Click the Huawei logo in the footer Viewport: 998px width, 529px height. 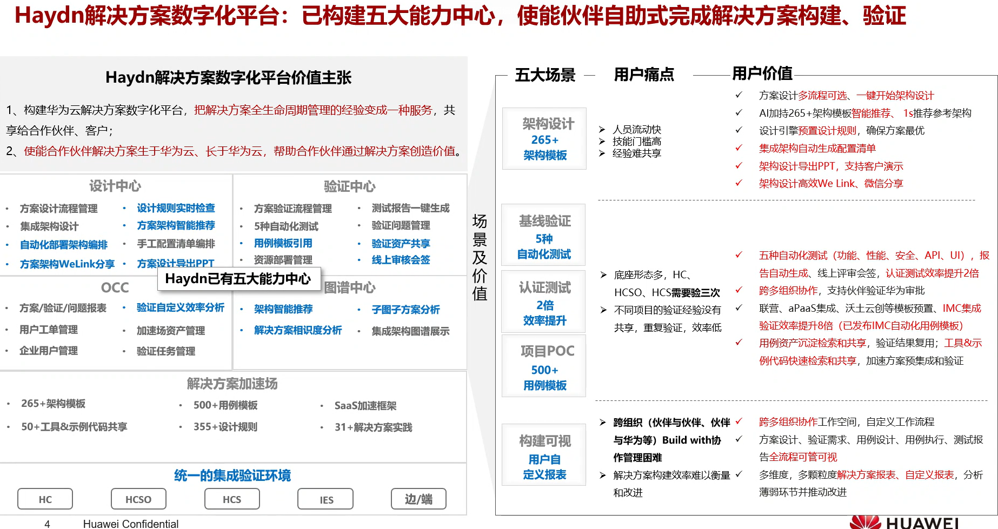click(x=904, y=522)
